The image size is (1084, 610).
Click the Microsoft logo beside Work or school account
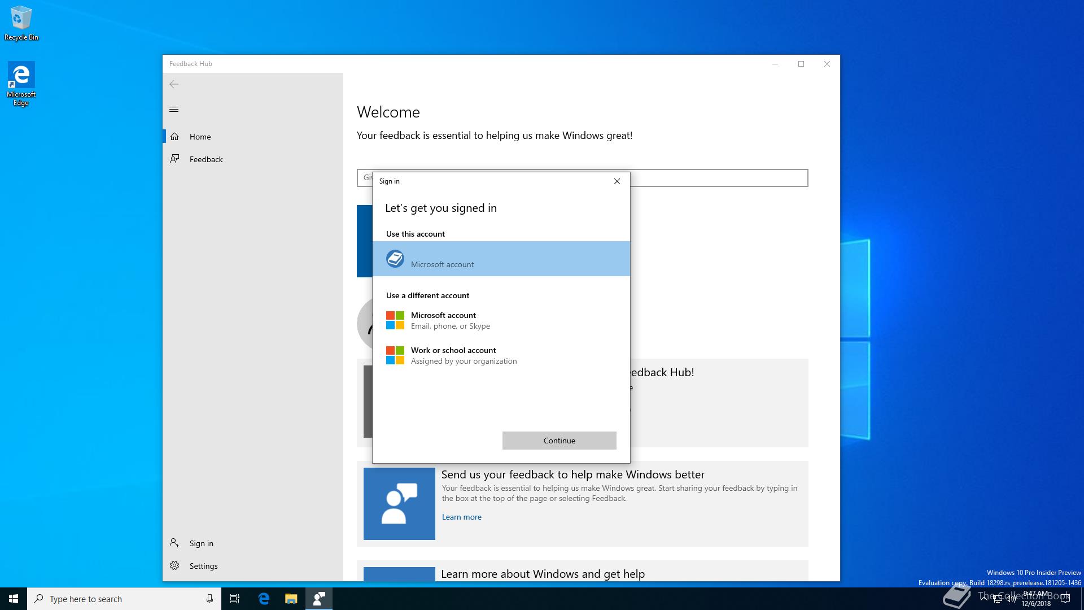(395, 355)
